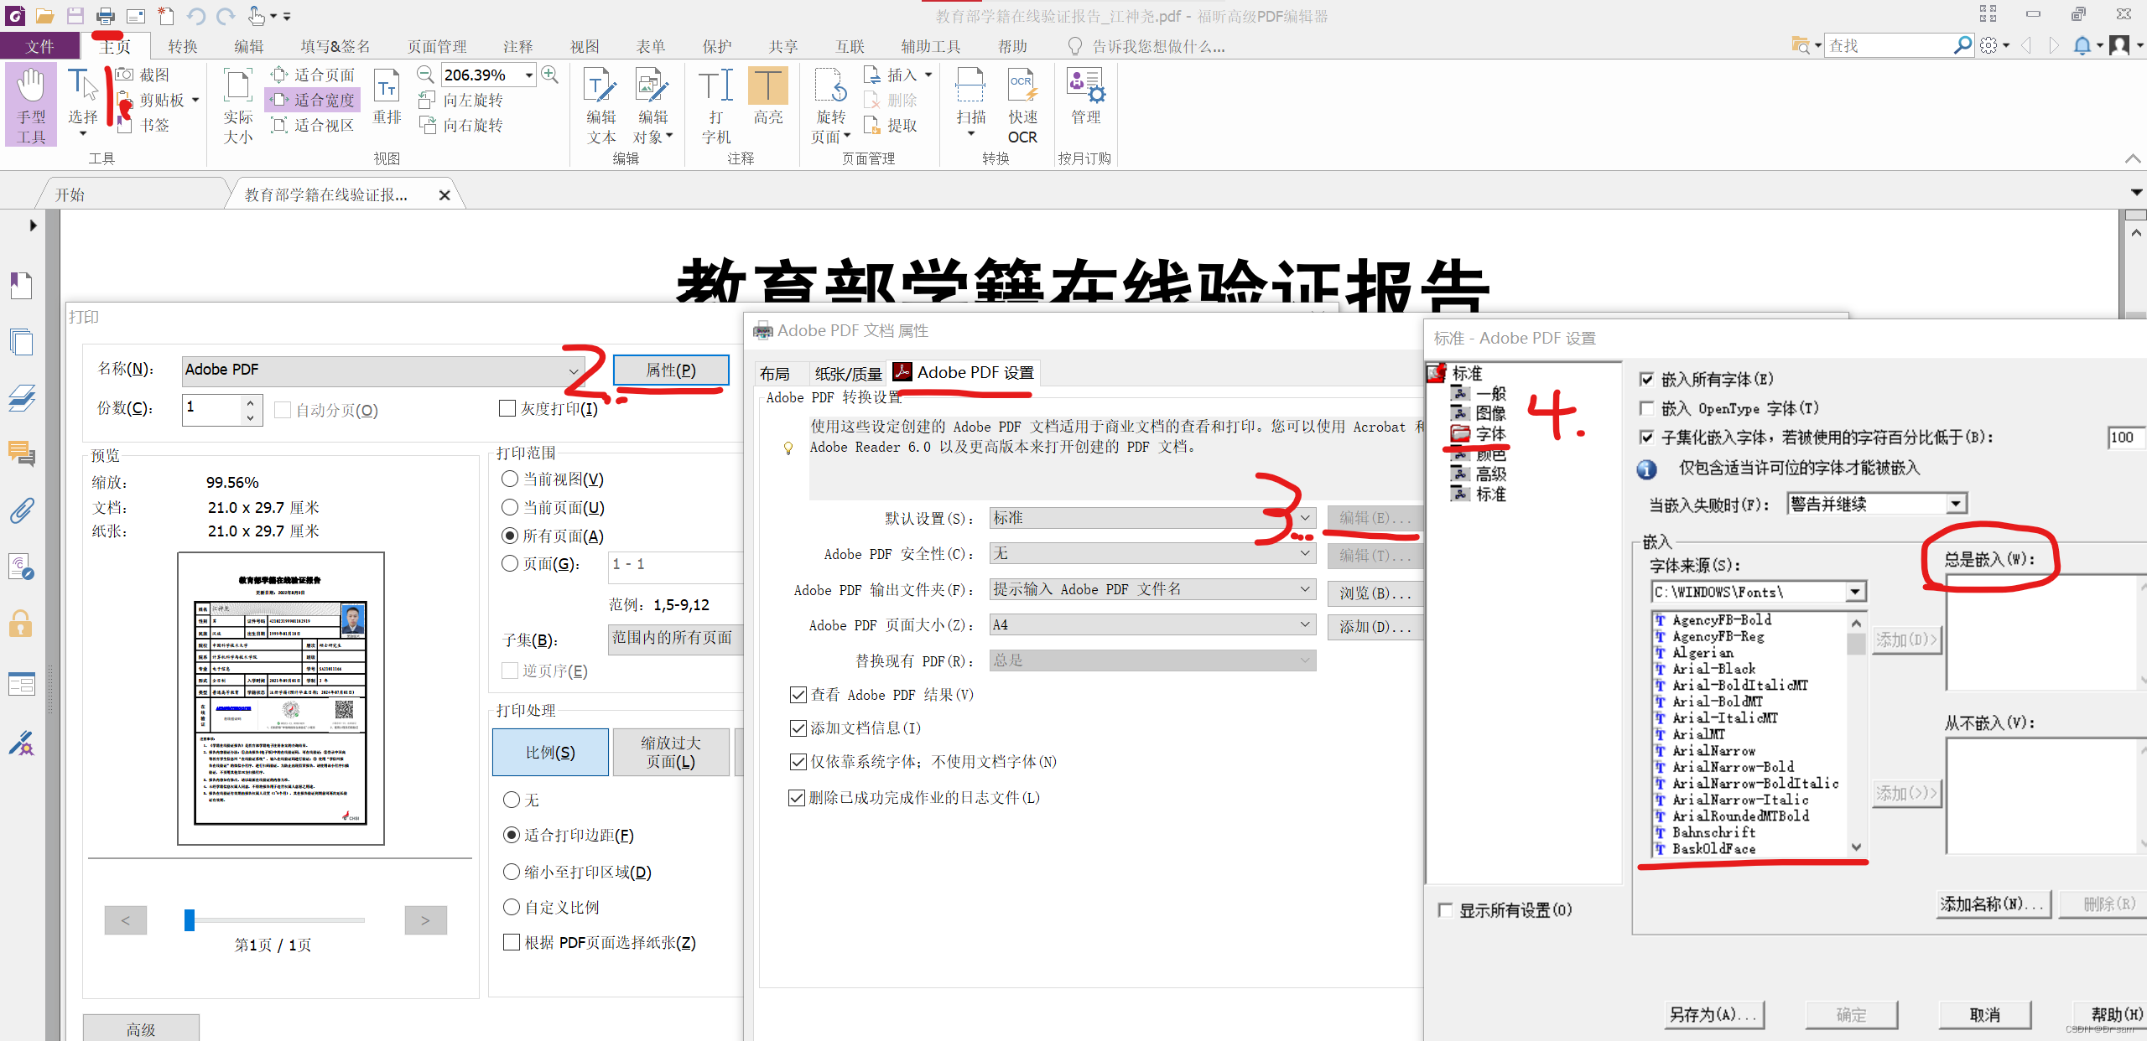This screenshot has height=1041, width=2147.
Task: Click the font list scrollbar down arrow
Action: coord(1856,847)
